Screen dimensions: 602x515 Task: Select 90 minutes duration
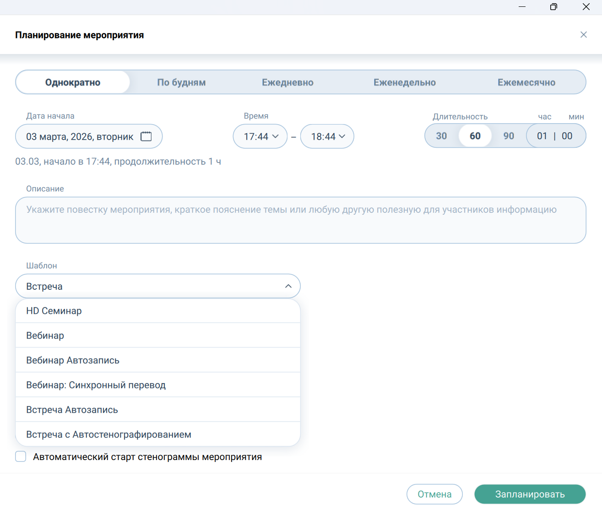509,136
